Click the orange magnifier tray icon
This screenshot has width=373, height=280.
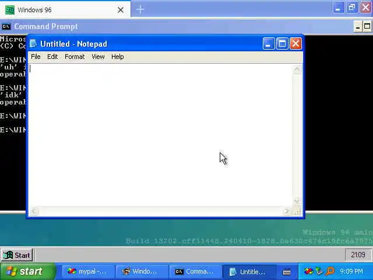330,271
